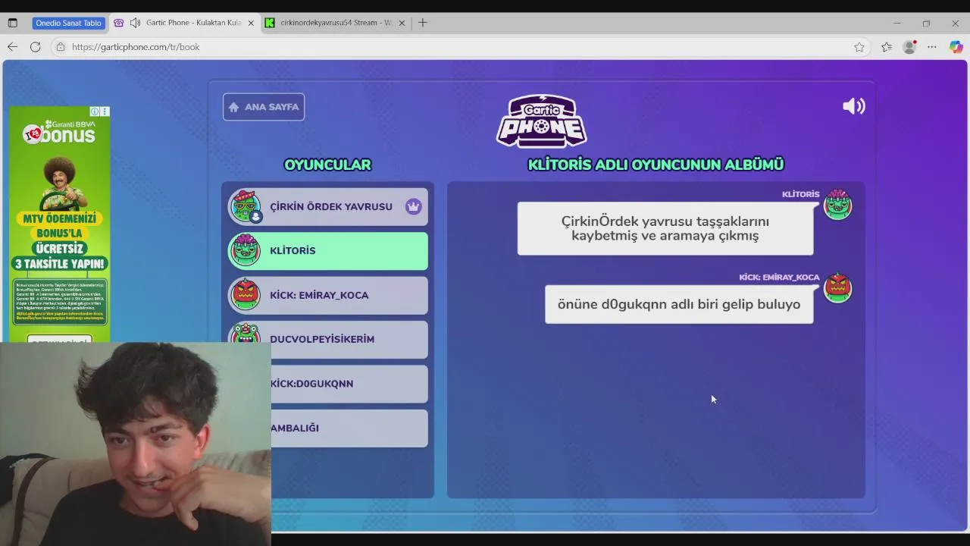
Task: Select player DUCVOLPEYİSİKERİM in list
Action: coord(328,339)
